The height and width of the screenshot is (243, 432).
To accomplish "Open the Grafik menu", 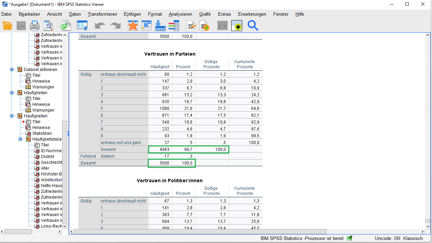I will (x=205, y=14).
